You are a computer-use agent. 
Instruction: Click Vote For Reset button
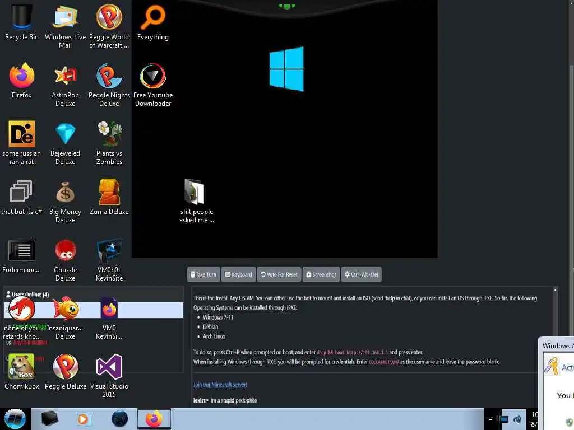pos(279,274)
